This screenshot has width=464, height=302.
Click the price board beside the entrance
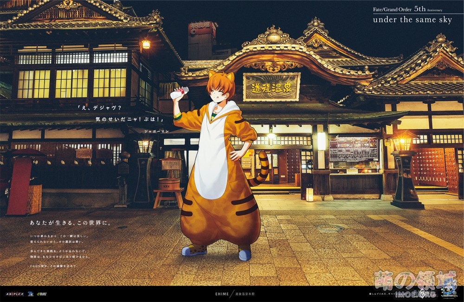(354, 150)
